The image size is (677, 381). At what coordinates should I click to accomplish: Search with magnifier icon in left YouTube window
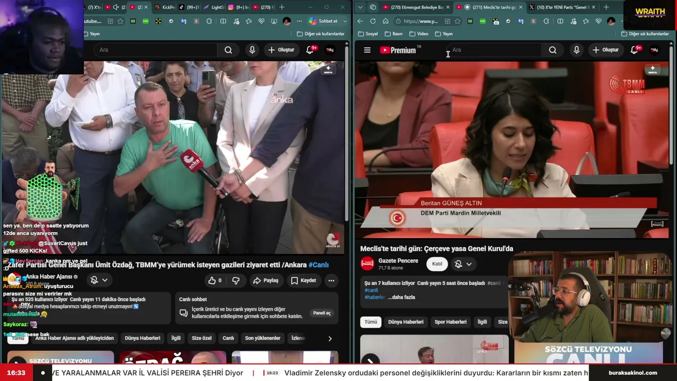[228, 50]
